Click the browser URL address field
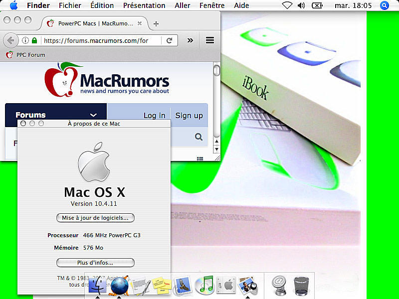The height and width of the screenshot is (299, 399). [x=102, y=40]
